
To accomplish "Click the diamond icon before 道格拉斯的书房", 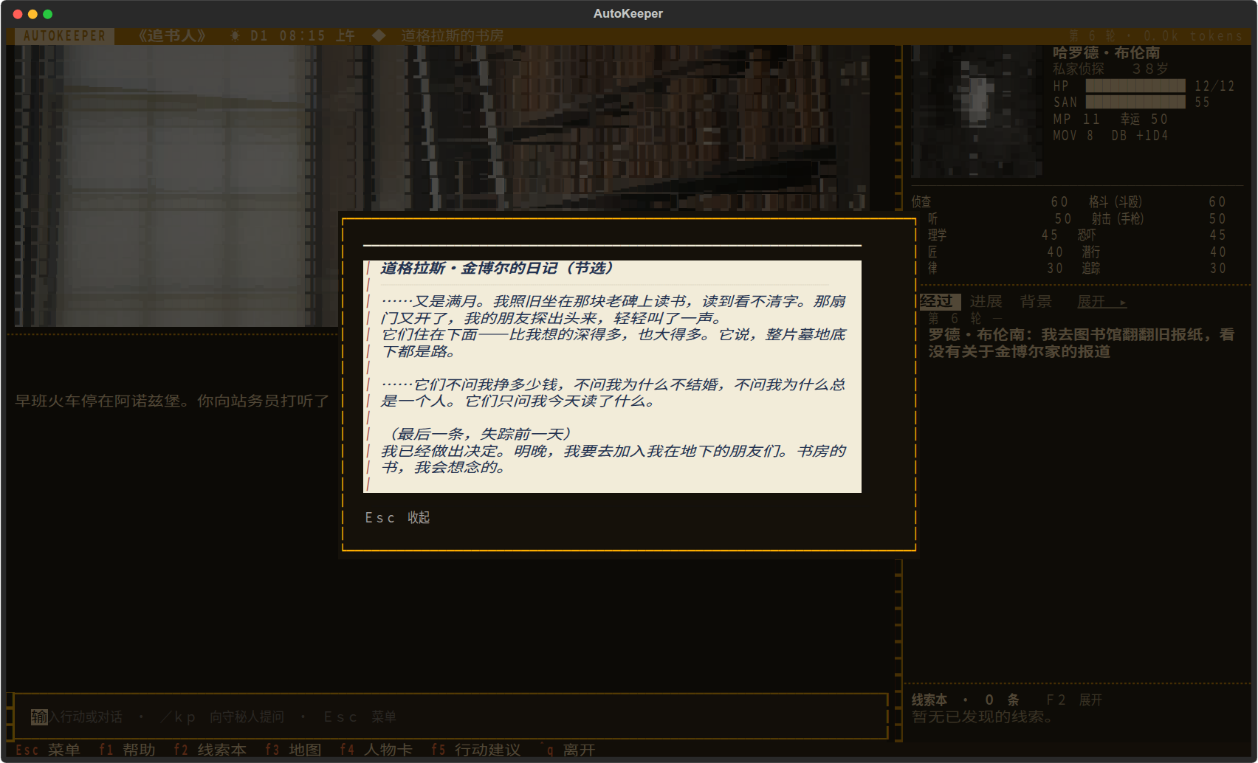I will (379, 35).
